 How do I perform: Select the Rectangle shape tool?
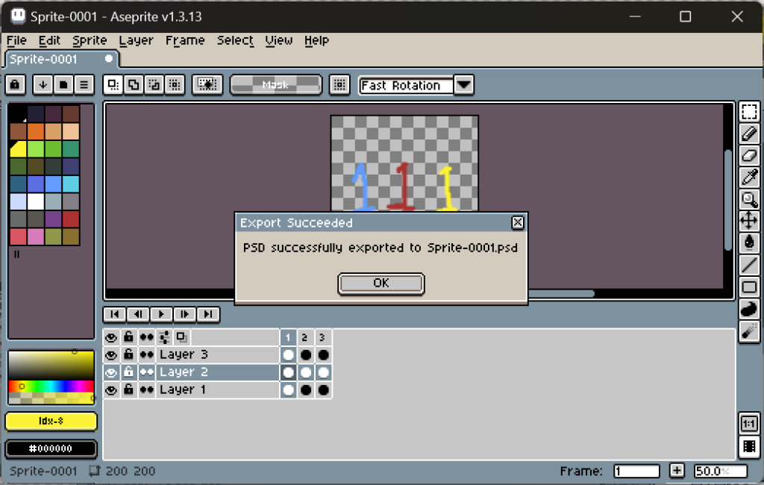(749, 287)
